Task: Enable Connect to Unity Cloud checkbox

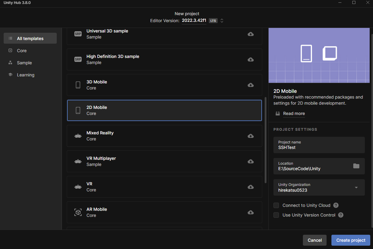Action: [276, 205]
